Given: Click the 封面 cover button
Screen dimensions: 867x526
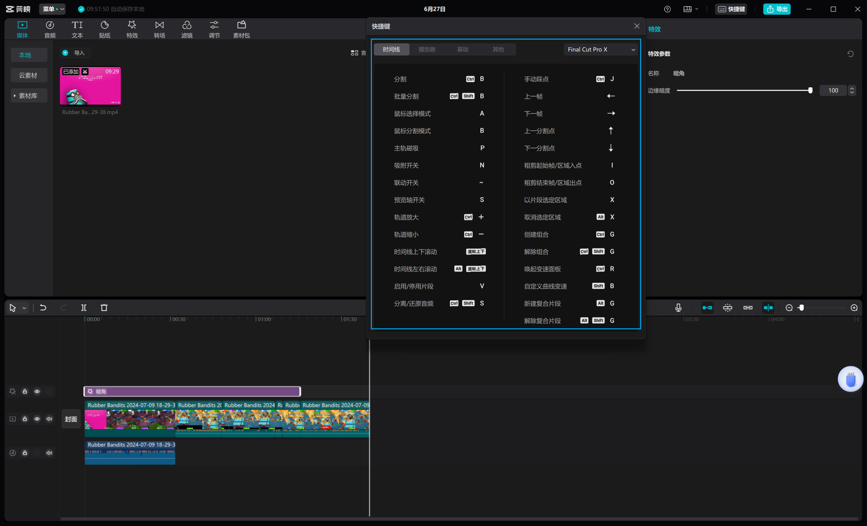Looking at the screenshot, I should click(x=71, y=419).
